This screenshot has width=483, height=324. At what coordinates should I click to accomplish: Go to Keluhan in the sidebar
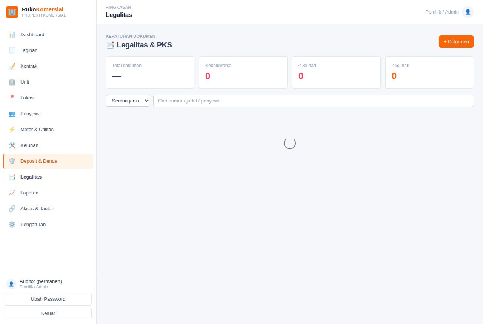click(48, 145)
